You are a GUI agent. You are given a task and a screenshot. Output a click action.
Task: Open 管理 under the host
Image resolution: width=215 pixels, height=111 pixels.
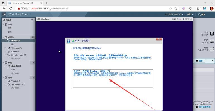tap(9, 28)
